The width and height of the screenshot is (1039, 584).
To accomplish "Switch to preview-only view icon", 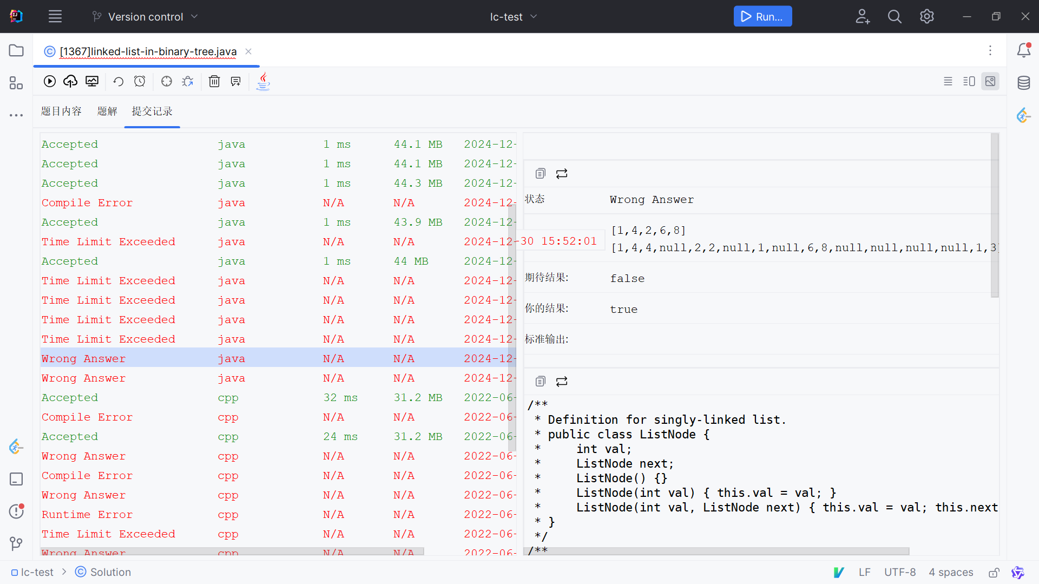I will 990,81.
